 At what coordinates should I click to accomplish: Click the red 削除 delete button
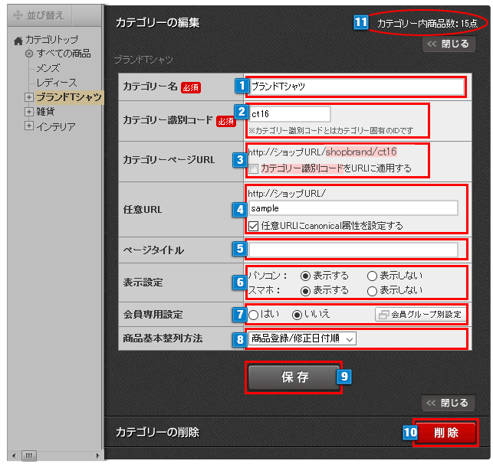tap(445, 433)
